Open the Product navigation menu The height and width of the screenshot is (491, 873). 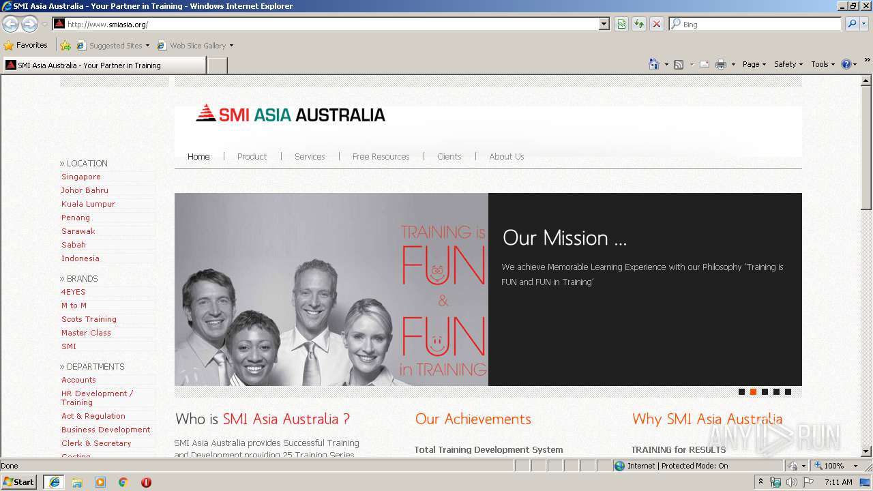pos(252,156)
